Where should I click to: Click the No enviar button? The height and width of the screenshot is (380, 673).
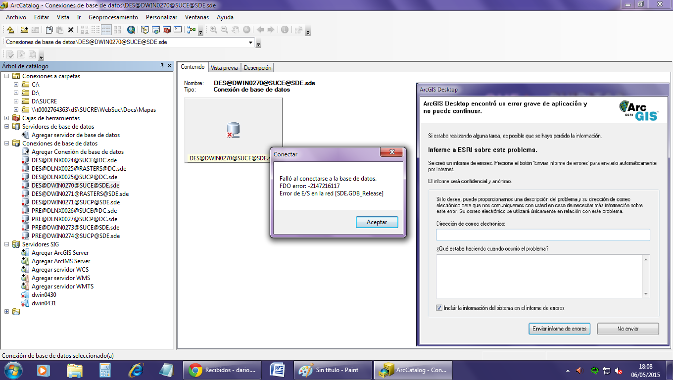pos(628,329)
